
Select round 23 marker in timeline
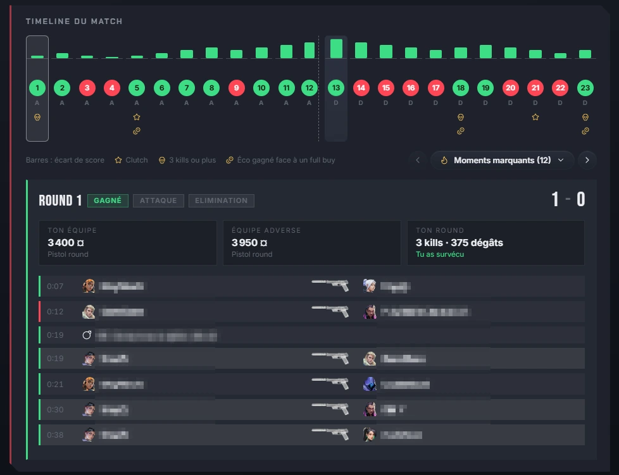coord(585,87)
